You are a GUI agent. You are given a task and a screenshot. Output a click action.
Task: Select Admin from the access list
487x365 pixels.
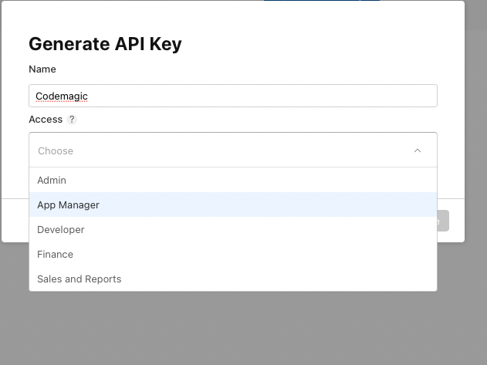pos(52,180)
